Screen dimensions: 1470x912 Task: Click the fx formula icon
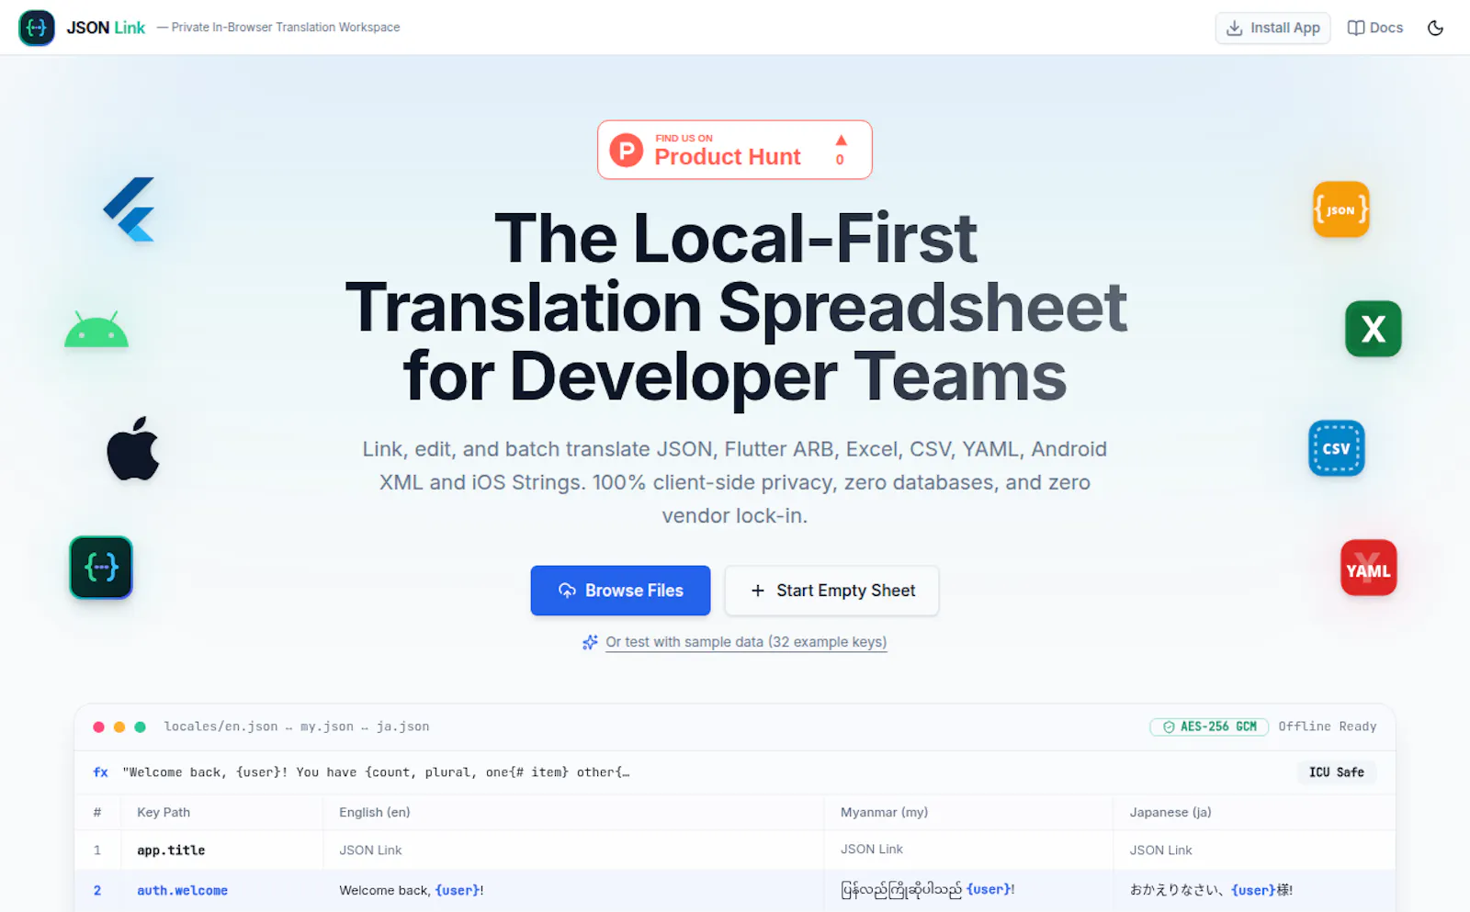click(100, 772)
